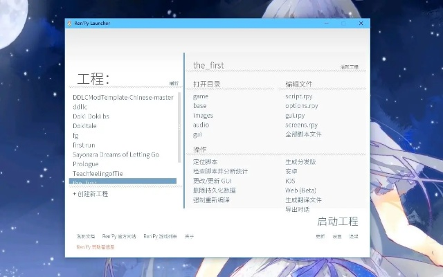Open the audio directory
This screenshot has width=443, height=277.
201,125
